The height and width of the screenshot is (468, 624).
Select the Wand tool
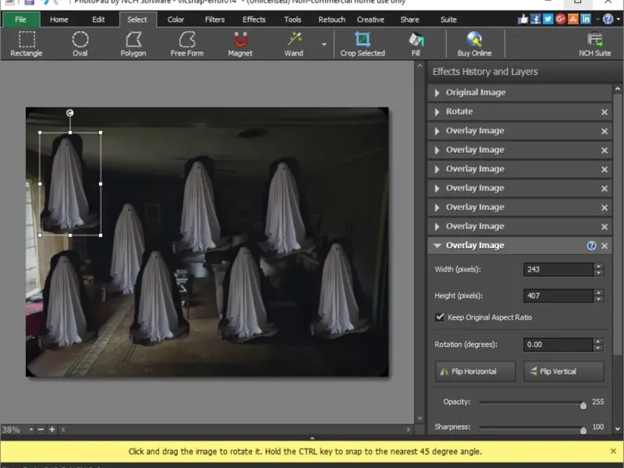294,44
